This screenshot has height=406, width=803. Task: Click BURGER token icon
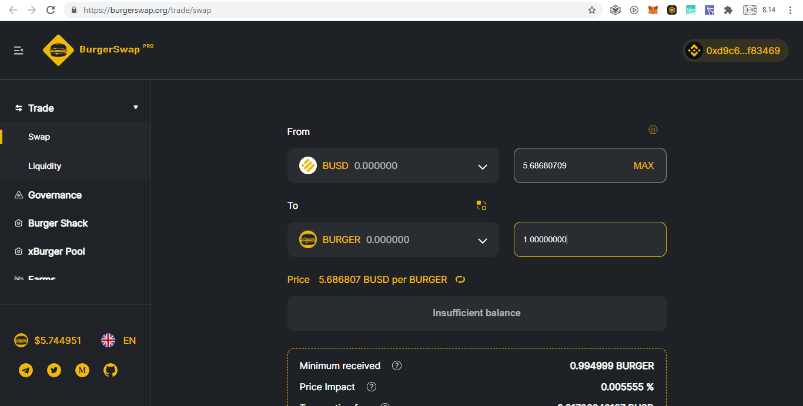[x=308, y=239]
